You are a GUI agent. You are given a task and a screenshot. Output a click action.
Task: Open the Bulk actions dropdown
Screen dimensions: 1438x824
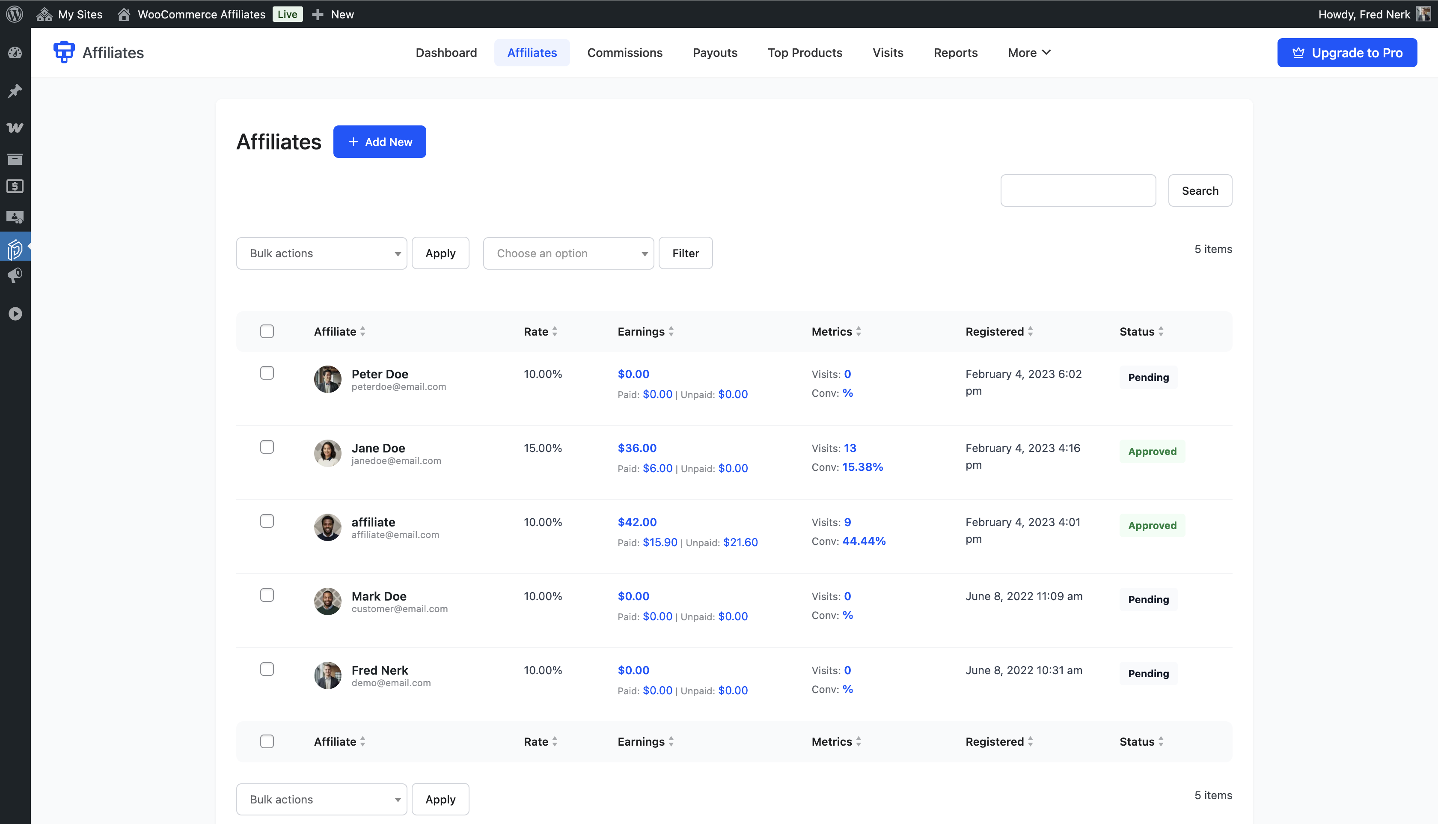(321, 253)
